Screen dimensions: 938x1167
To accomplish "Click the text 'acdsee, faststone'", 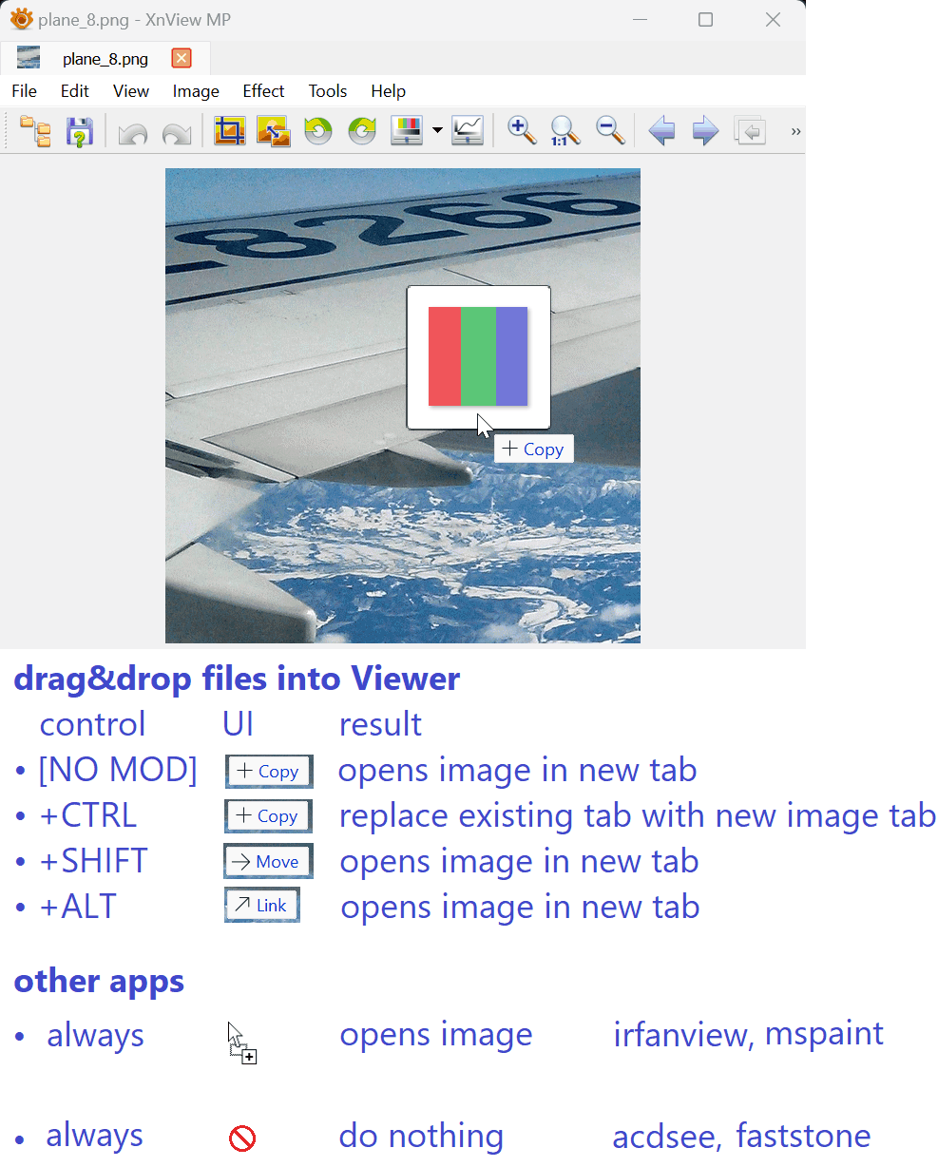I will [741, 1137].
